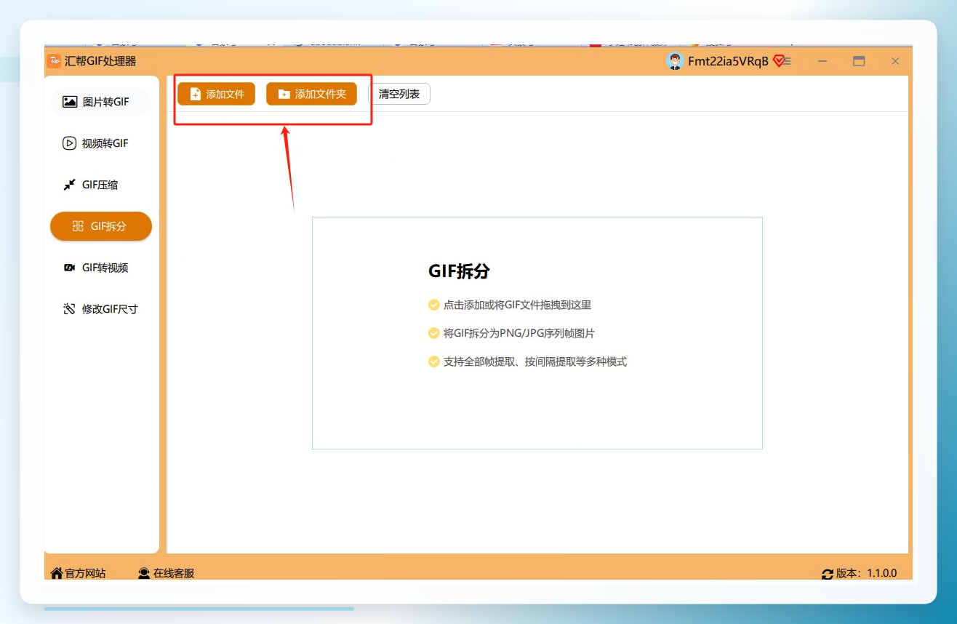Viewport: 957px width, 624px height.
Task: Click the 添加文件夹 button
Action: (x=311, y=94)
